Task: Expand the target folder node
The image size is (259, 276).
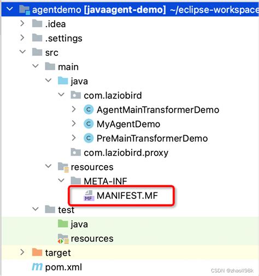Action: point(22,252)
